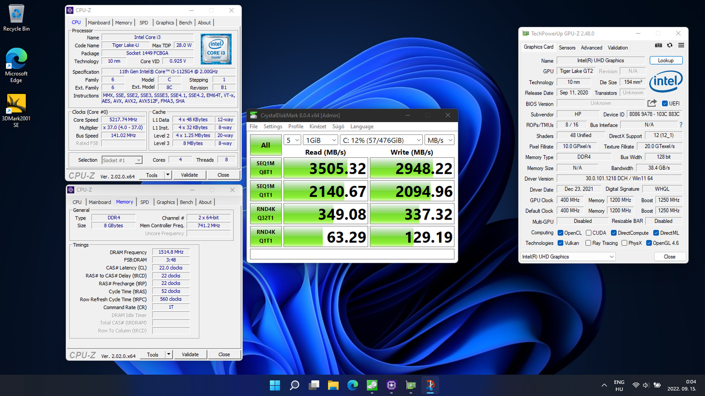Toggle the OpenGL 4.6 checkbox

(x=649, y=243)
